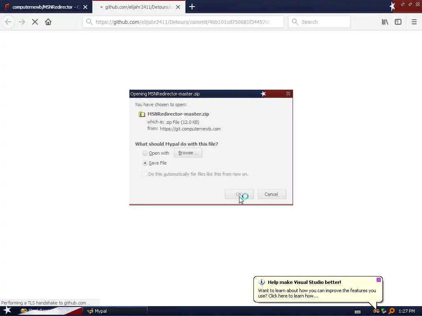Click the orange magnifier tray icon

tap(392, 311)
